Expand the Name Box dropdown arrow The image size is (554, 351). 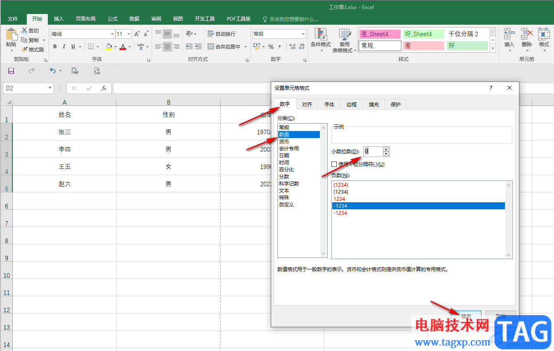coord(50,88)
